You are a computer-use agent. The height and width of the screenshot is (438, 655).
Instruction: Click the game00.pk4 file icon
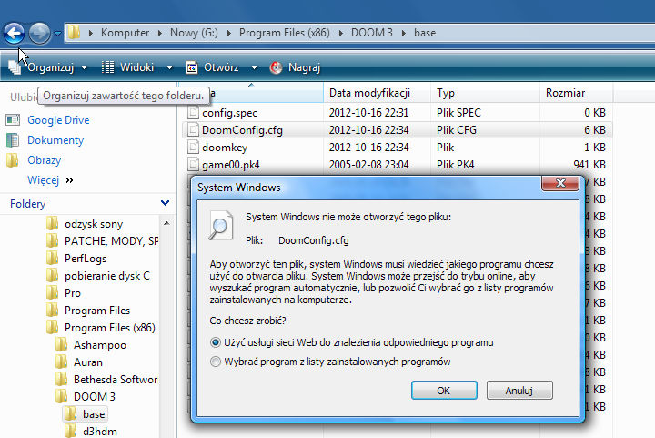193,164
